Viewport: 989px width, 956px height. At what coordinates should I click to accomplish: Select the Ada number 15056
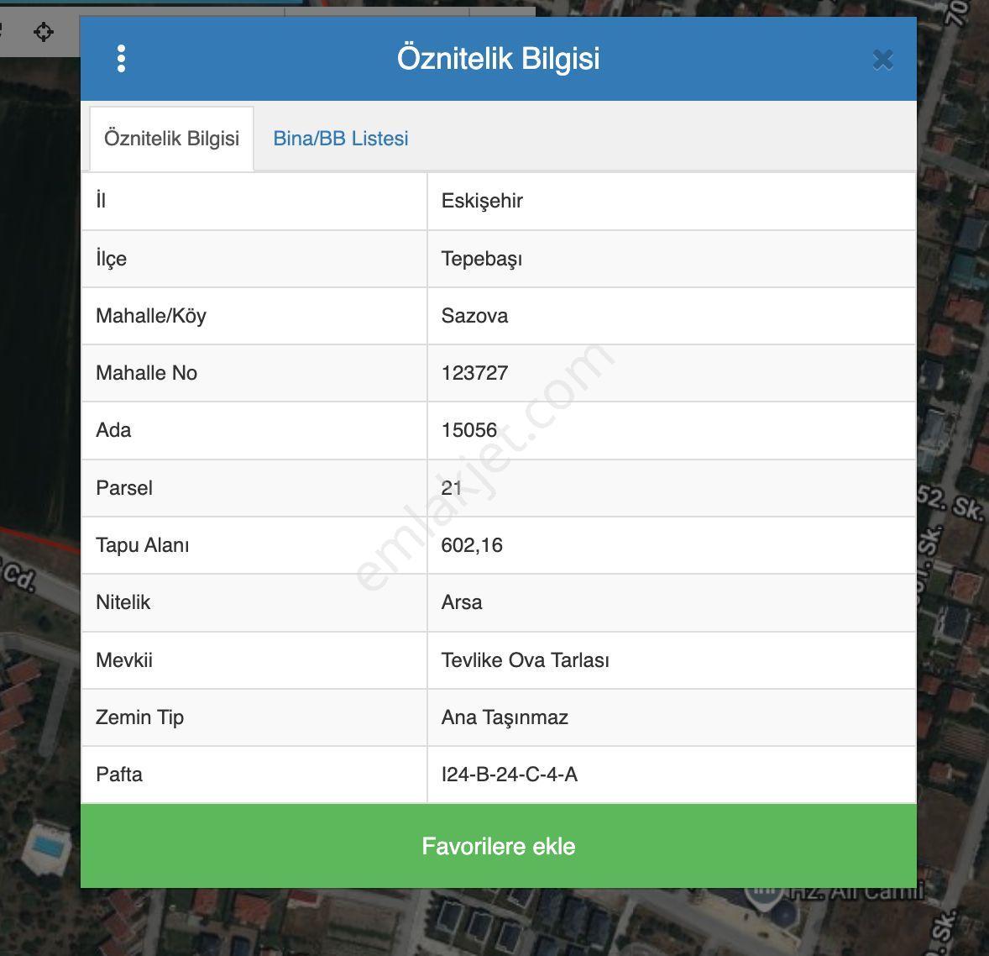point(468,430)
